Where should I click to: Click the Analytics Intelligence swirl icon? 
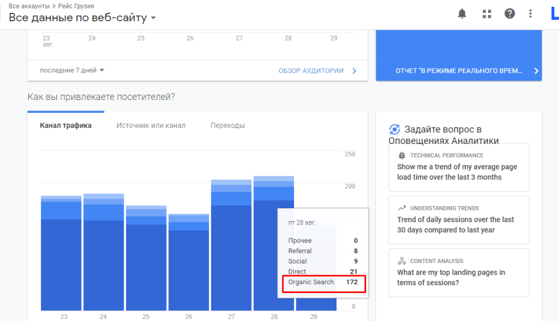395,130
